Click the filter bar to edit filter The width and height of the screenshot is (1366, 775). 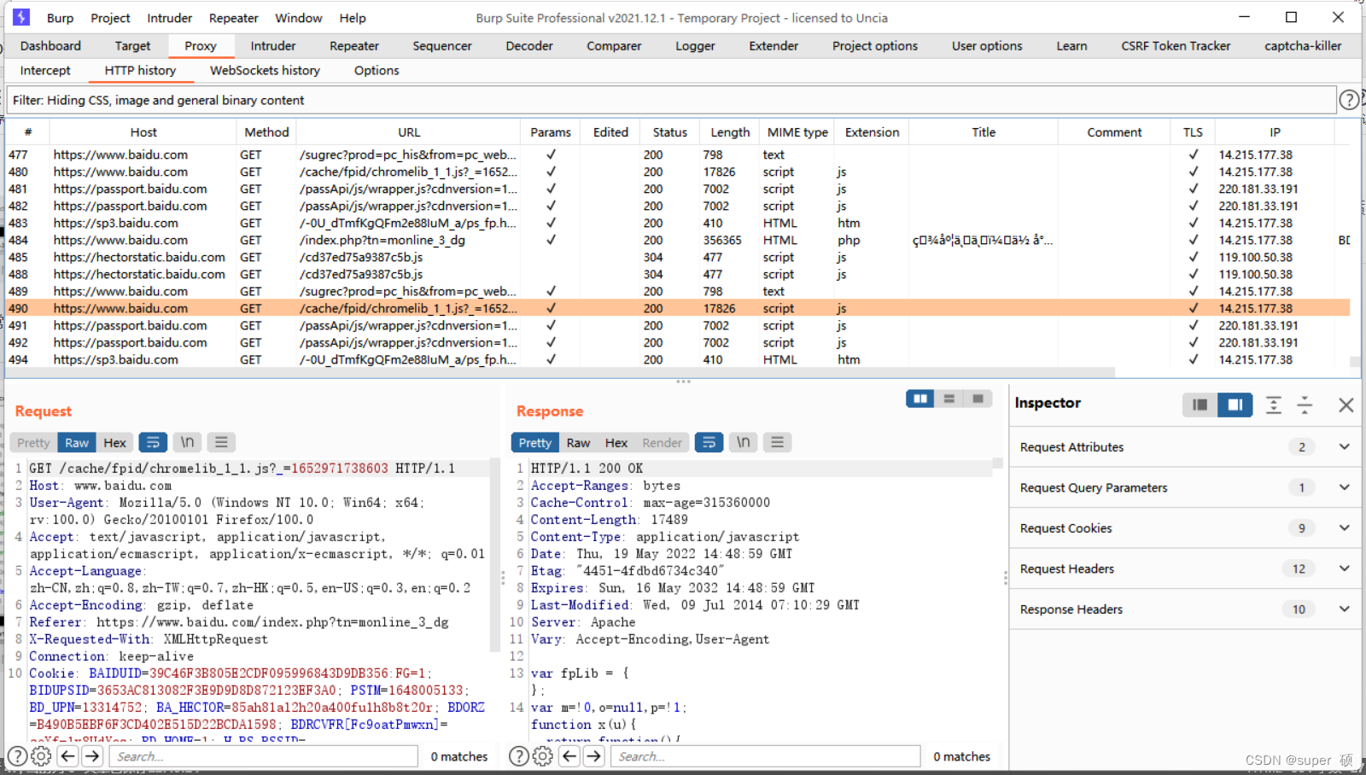(671, 100)
